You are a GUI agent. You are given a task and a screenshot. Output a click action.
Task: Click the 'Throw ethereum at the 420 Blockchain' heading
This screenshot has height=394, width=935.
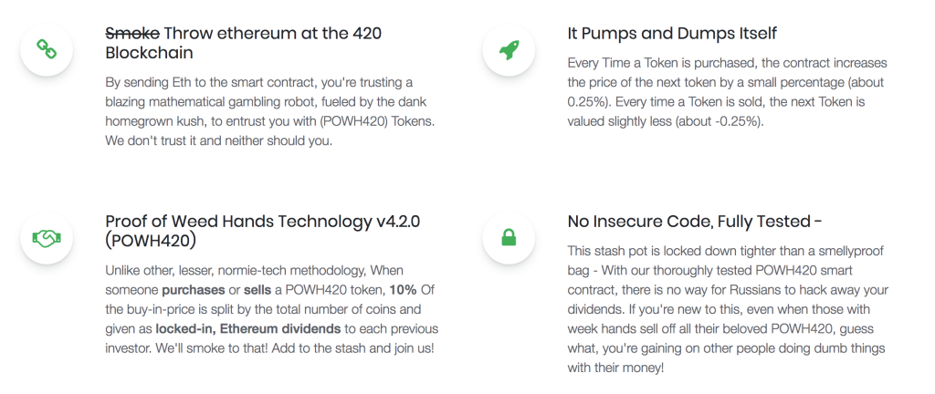point(243,43)
